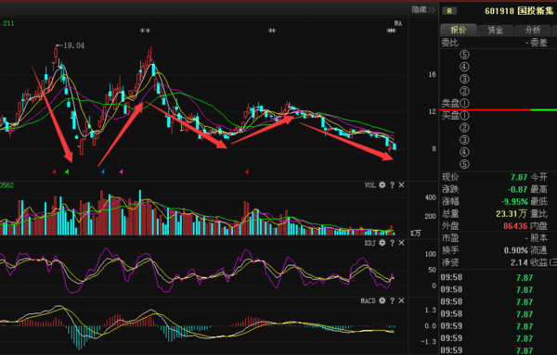Click the 市盈 label
The image size is (557, 355).
pos(449,238)
